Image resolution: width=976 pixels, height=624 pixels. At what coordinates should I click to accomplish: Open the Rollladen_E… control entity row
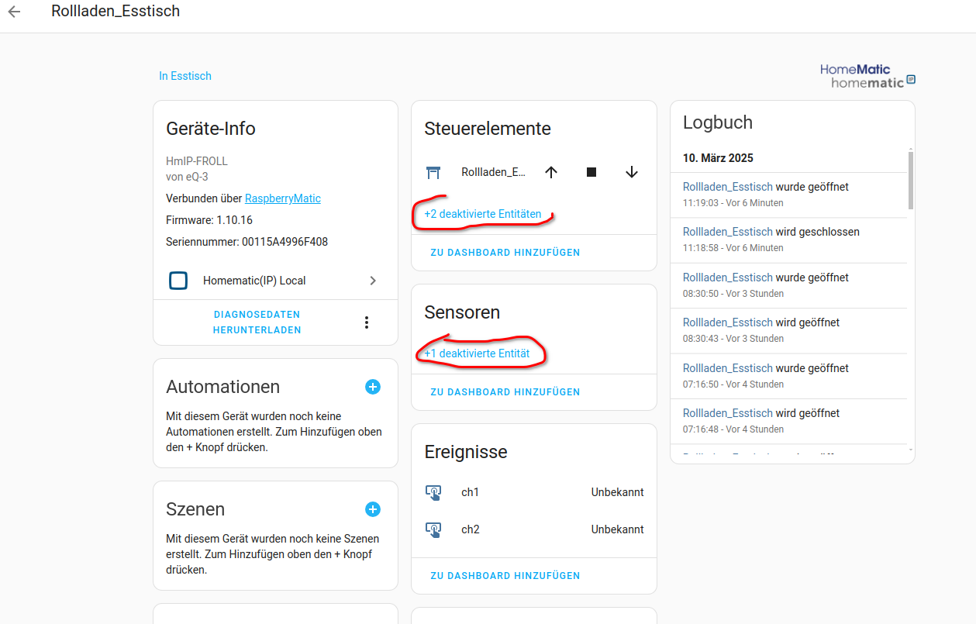(534, 172)
